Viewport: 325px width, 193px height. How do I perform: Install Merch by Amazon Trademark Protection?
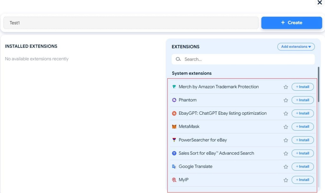tap(302, 87)
